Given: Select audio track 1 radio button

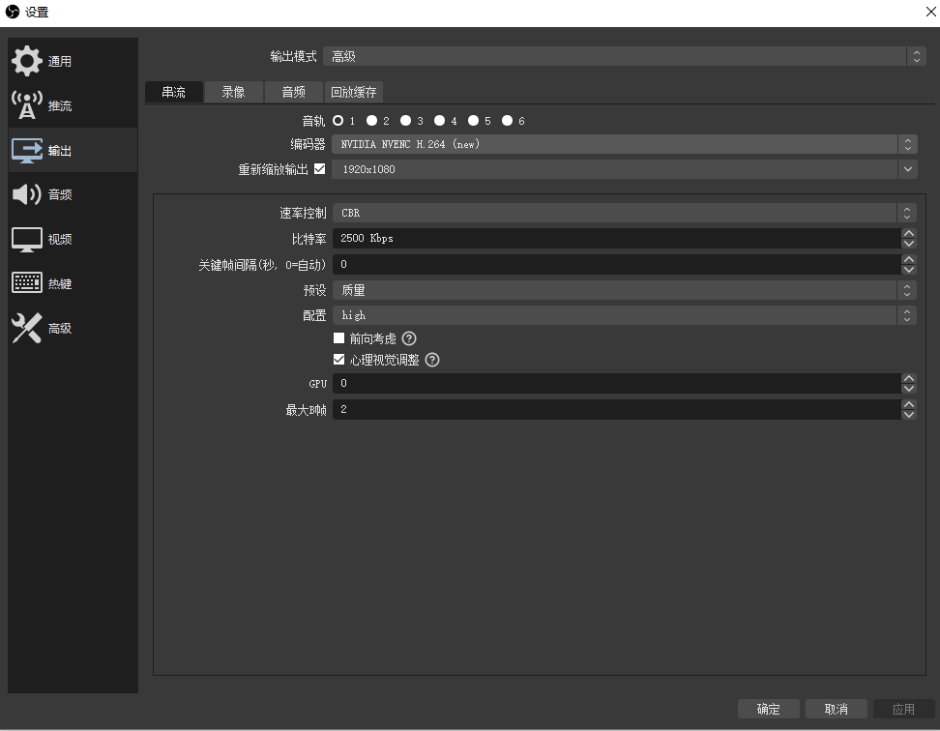Looking at the screenshot, I should tap(338, 121).
